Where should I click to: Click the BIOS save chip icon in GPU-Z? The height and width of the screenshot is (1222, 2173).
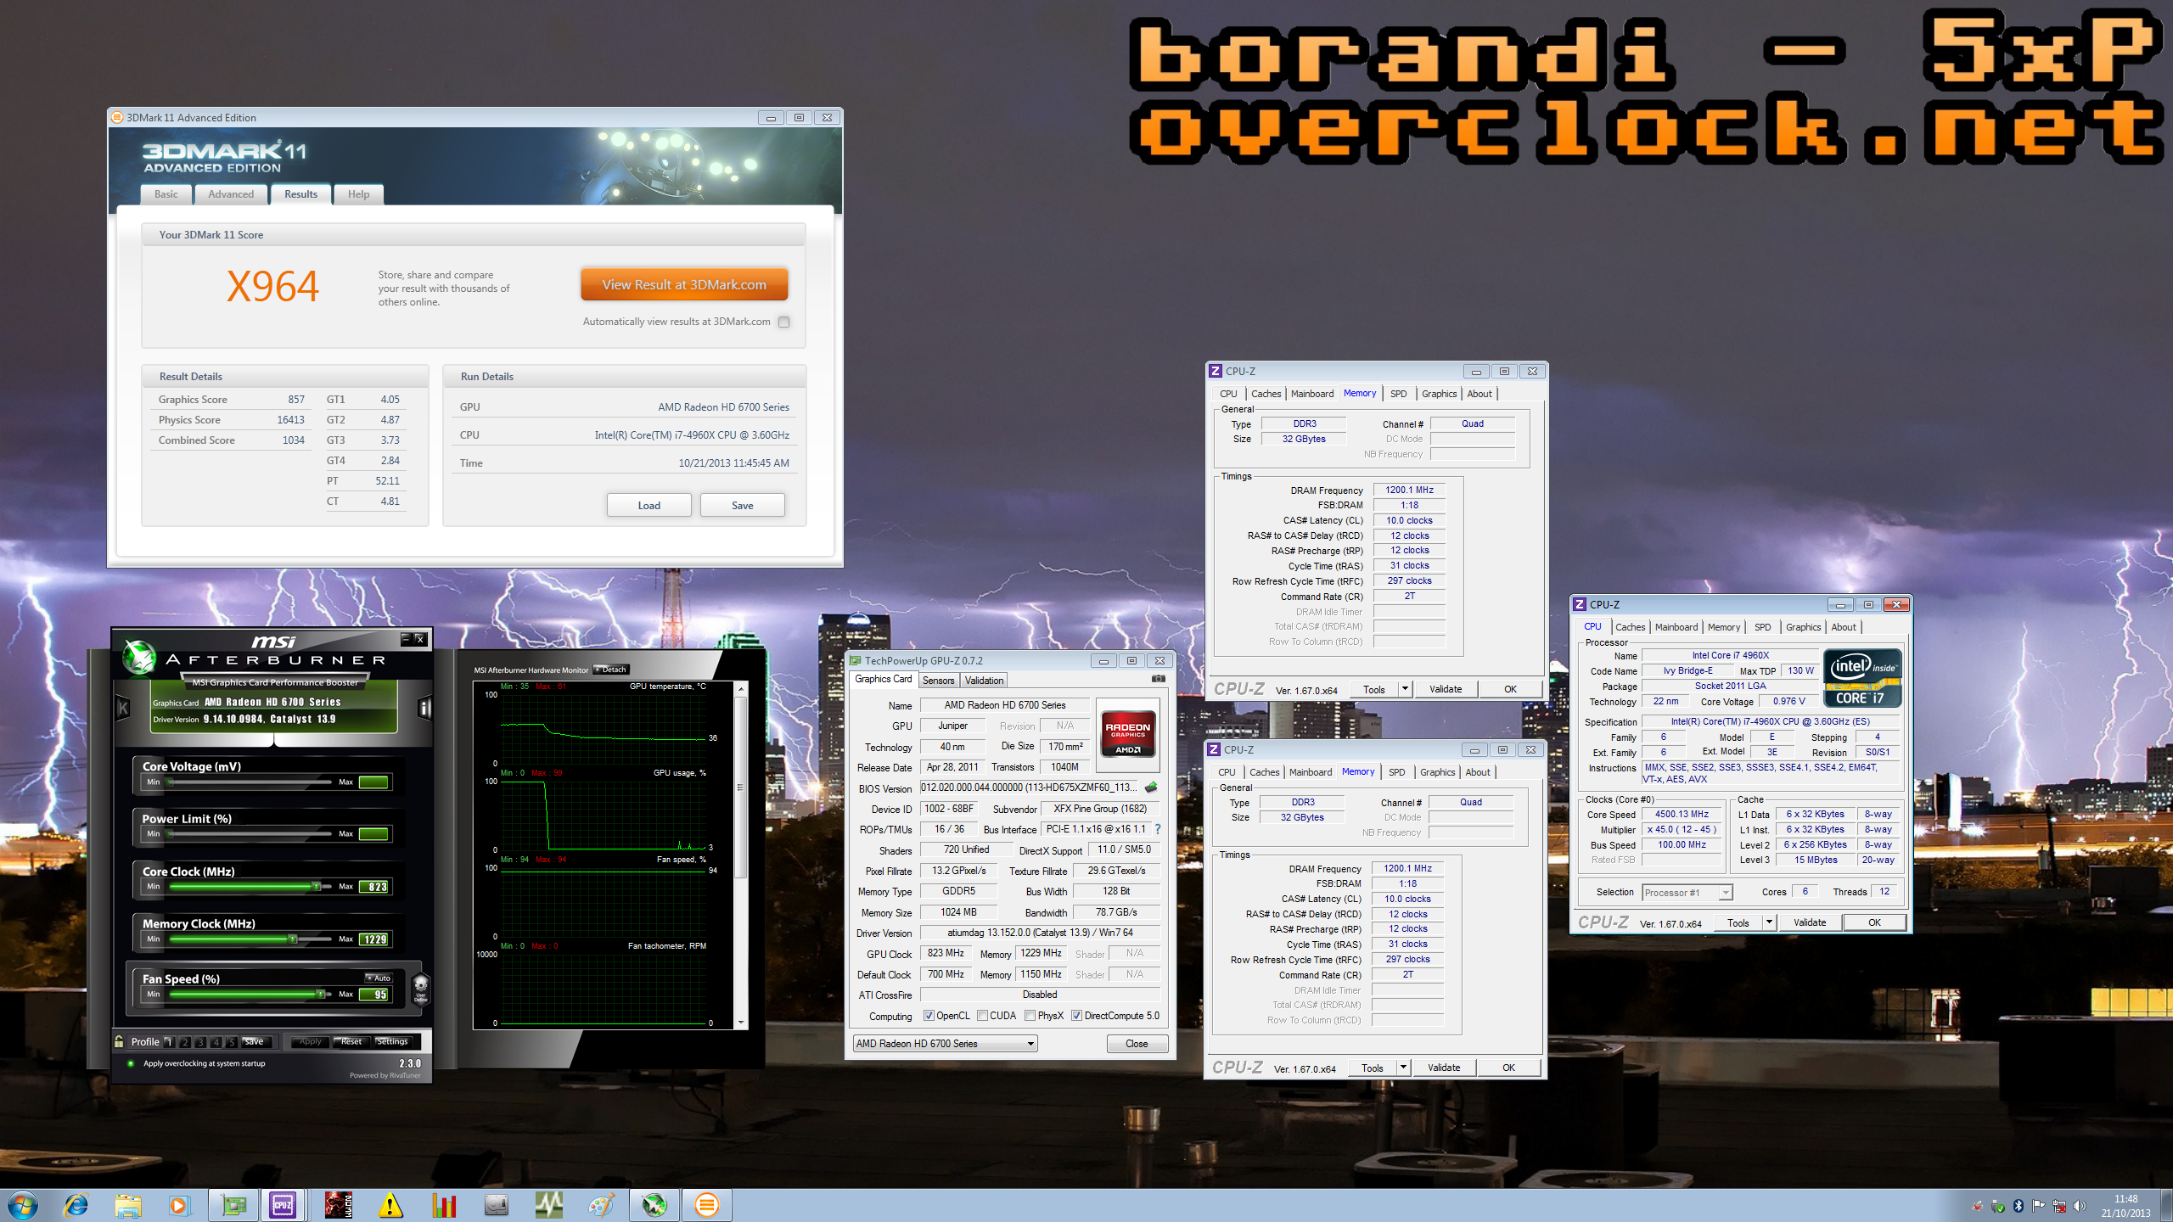1151,788
